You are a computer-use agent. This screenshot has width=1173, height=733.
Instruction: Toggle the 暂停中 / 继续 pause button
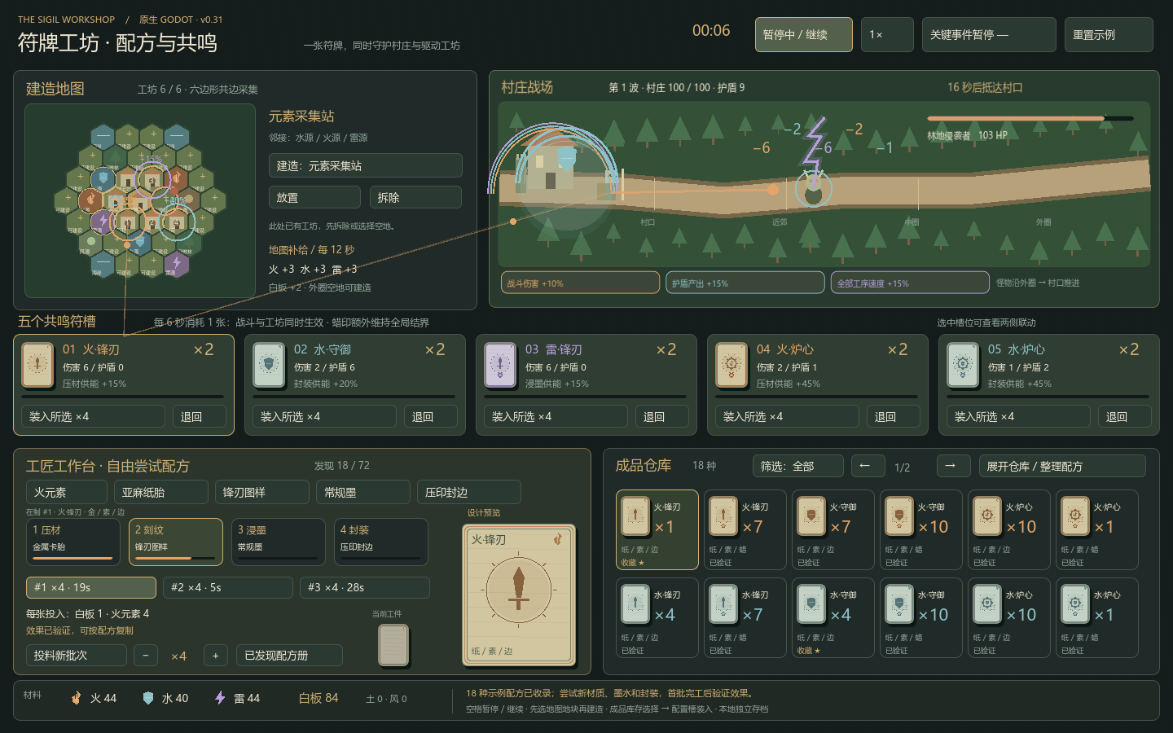click(x=804, y=35)
